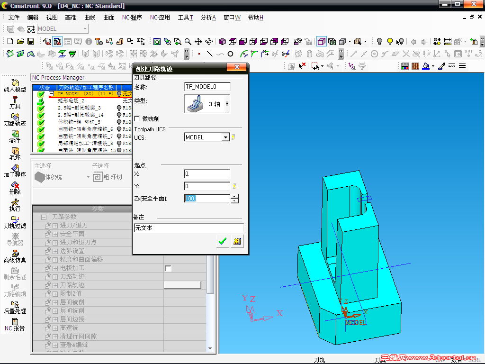
Task: Expand the 进刀/退刀 parameter row
Action: 55,225
